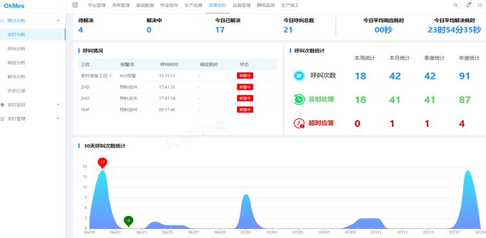Expand the 安灯监控 sidebar group
Image resolution: width=486 pixels, height=238 pixels.
(x=58, y=105)
